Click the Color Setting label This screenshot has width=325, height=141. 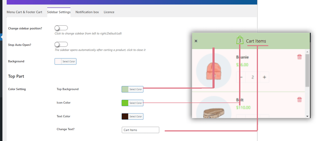(17, 89)
